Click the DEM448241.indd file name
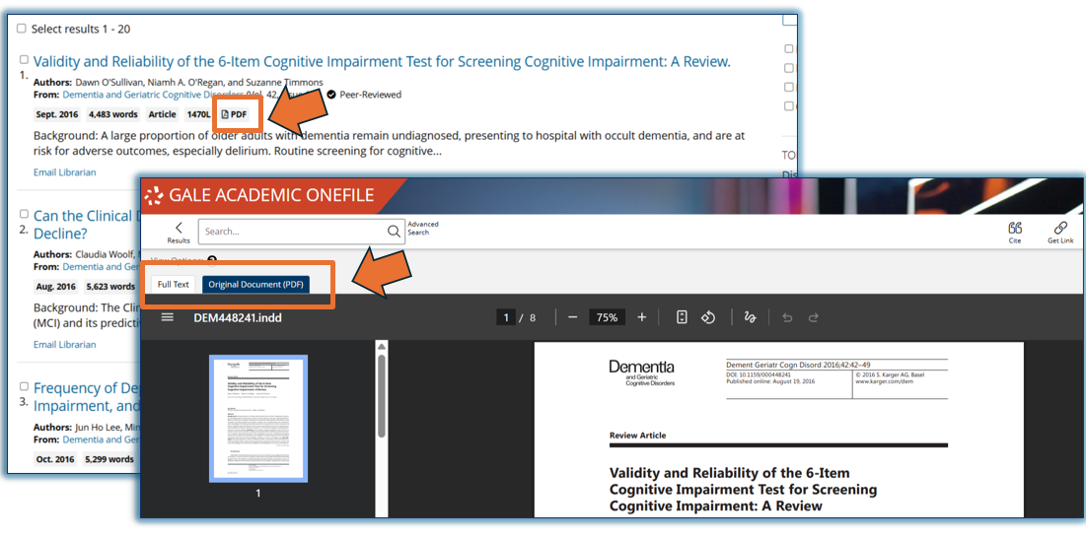This screenshot has width=1086, height=541. [238, 318]
